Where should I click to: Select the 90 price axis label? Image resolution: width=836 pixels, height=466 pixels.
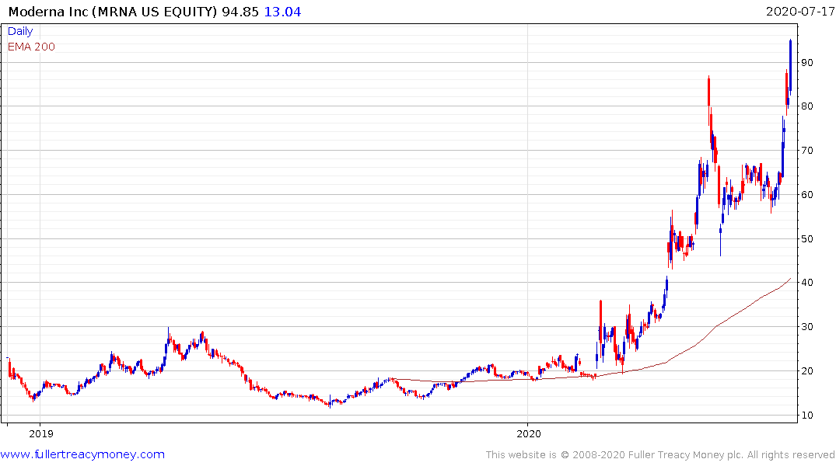807,62
